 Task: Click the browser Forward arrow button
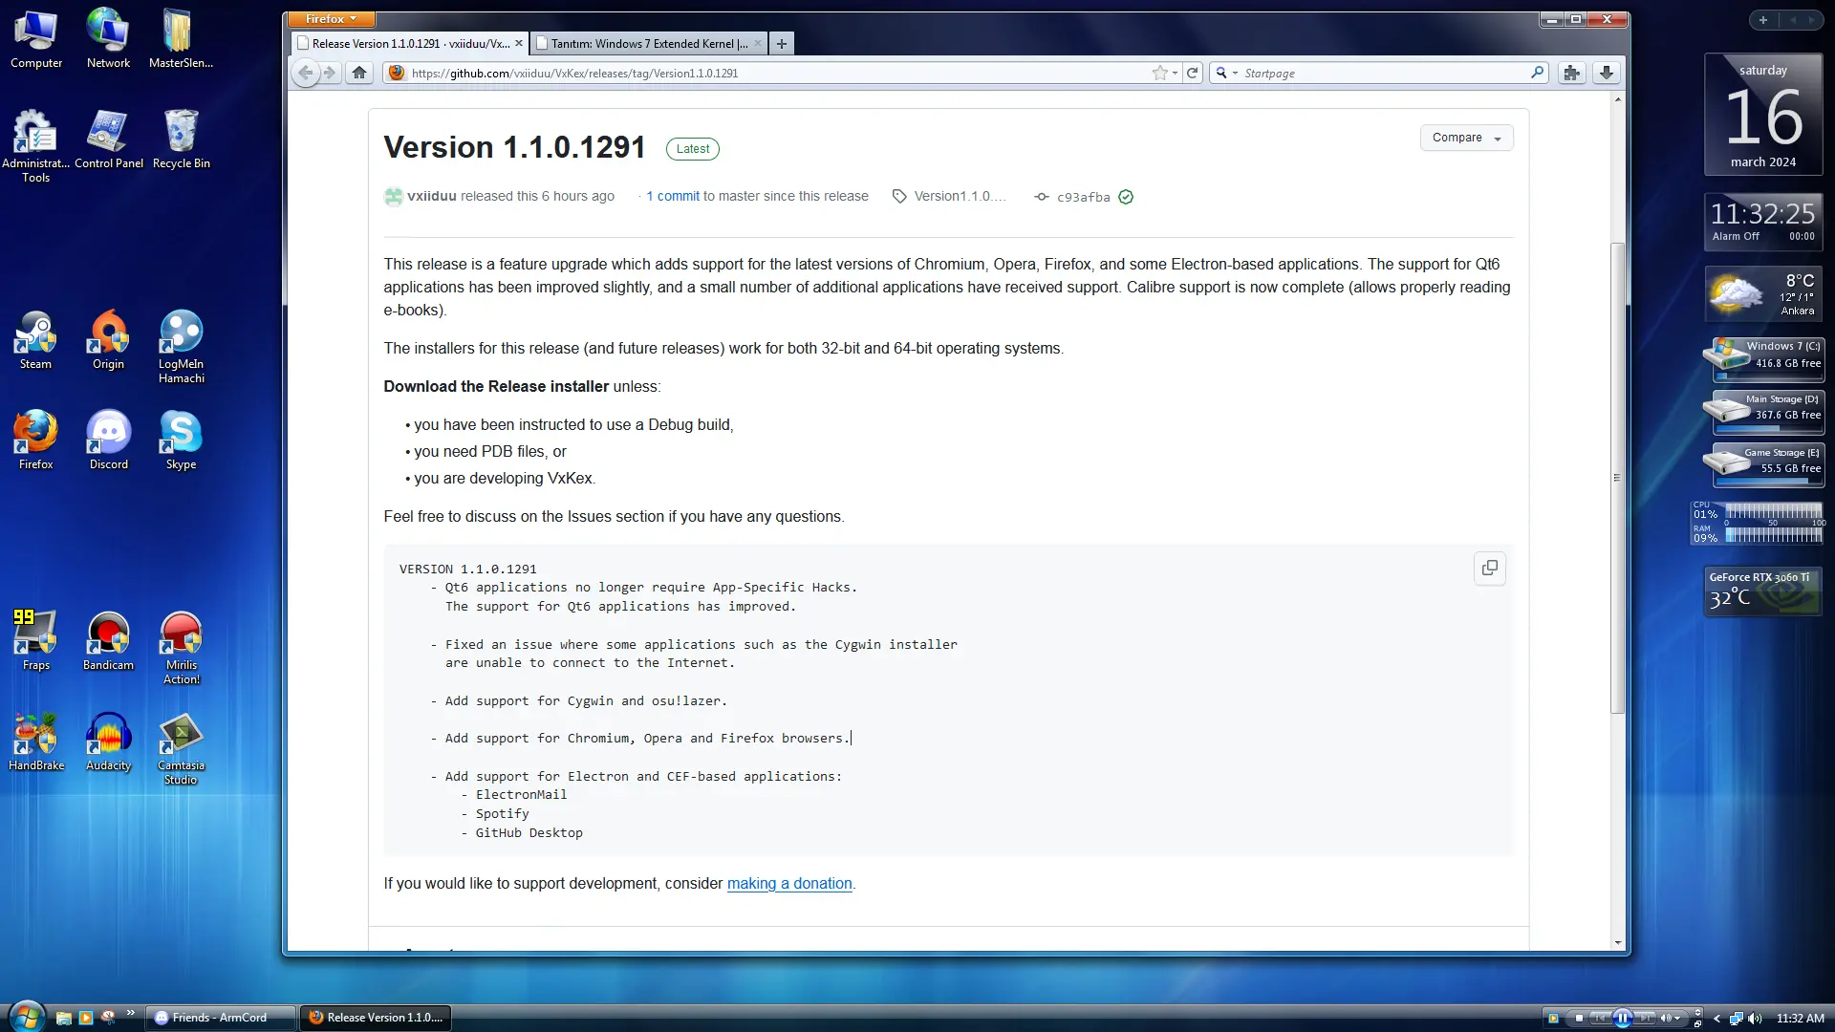point(330,73)
